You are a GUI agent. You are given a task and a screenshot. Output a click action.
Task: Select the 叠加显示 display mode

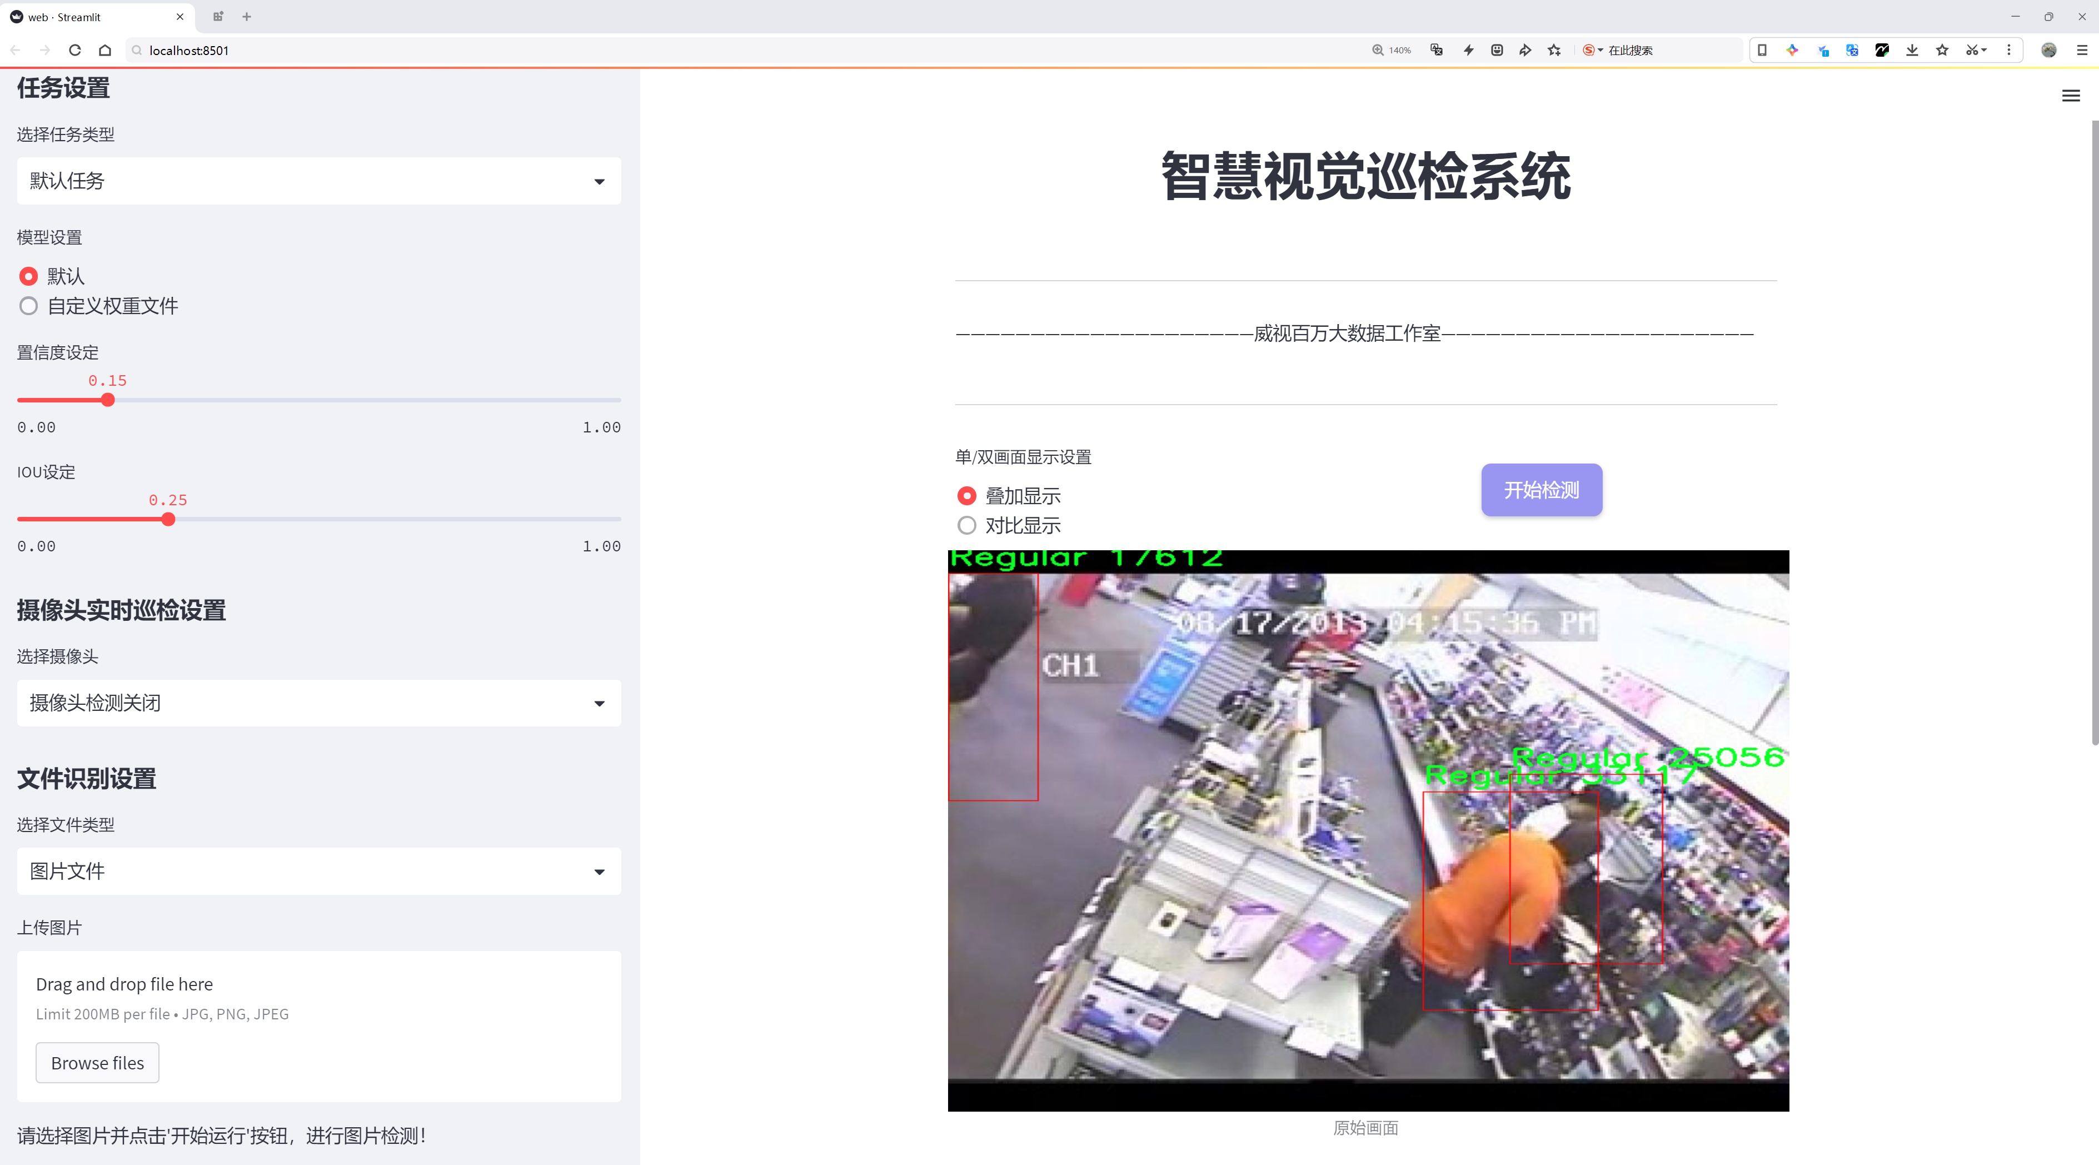click(x=966, y=496)
